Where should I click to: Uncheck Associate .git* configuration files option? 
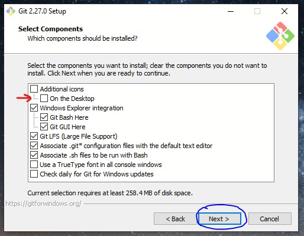(x=34, y=146)
